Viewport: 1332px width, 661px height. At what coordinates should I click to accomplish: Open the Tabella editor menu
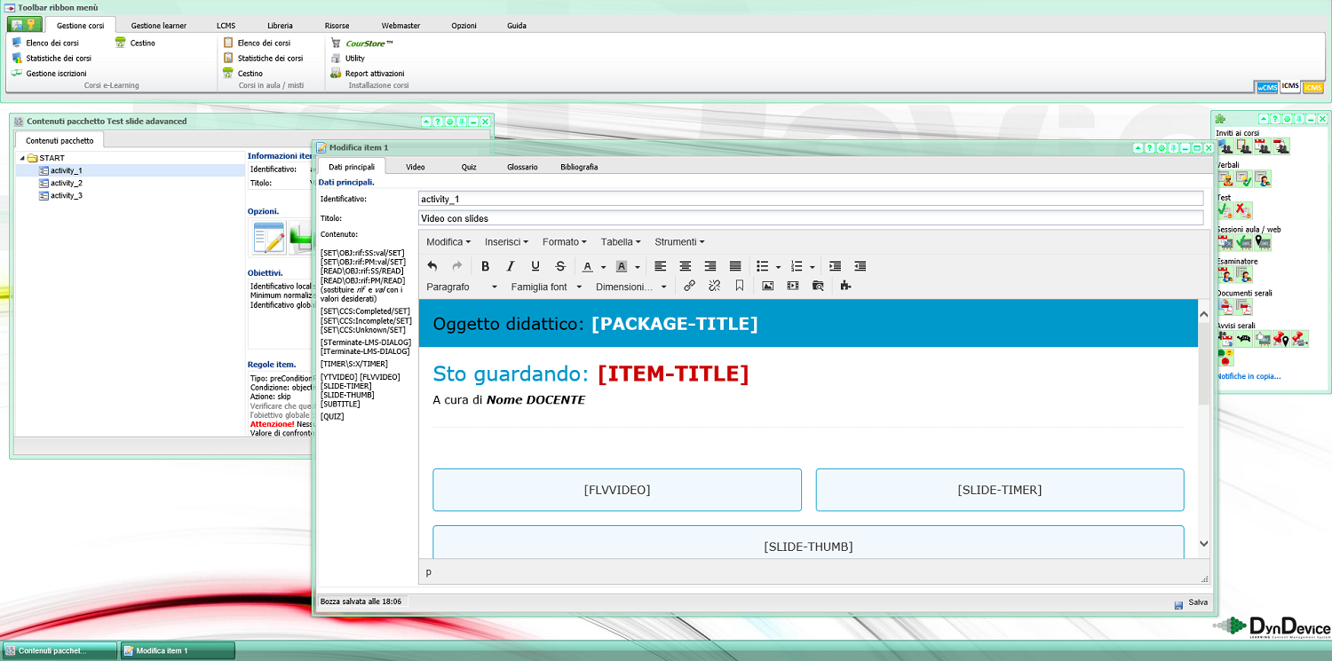622,241
